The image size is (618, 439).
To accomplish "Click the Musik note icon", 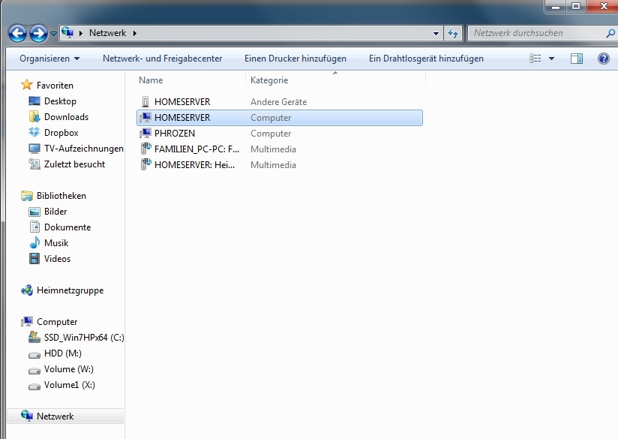I will pyautogui.click(x=34, y=242).
